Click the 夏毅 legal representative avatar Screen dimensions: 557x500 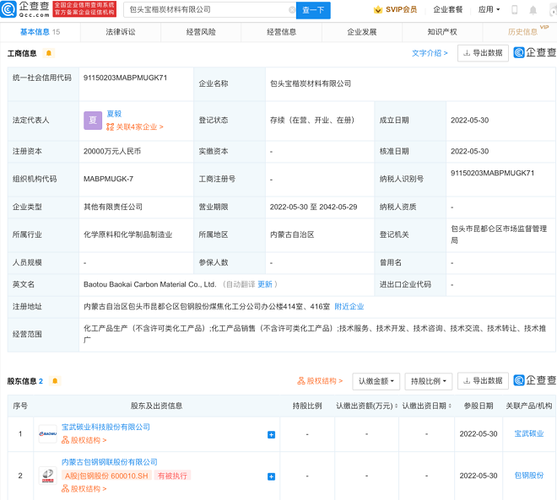pyautogui.click(x=93, y=121)
